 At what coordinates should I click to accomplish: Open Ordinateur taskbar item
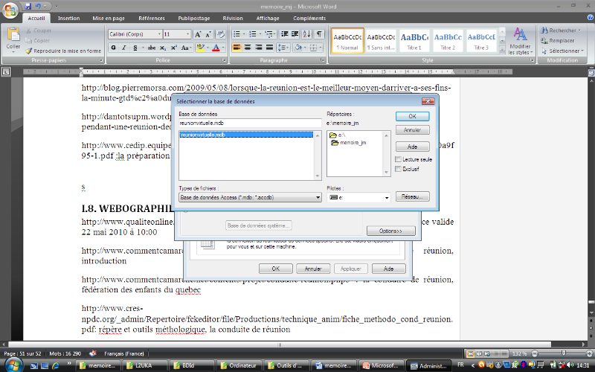tap(238, 365)
